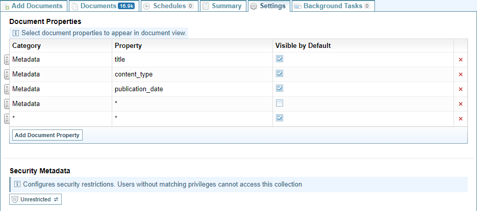Delete the last wildcard category row
This screenshot has height=211, width=477.
[x=460, y=119]
